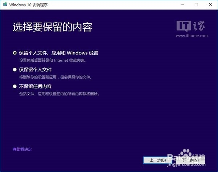Screen dimensions: 218x172
Task: Click Windows 10 setup icon in title bar
Action: (5, 4)
